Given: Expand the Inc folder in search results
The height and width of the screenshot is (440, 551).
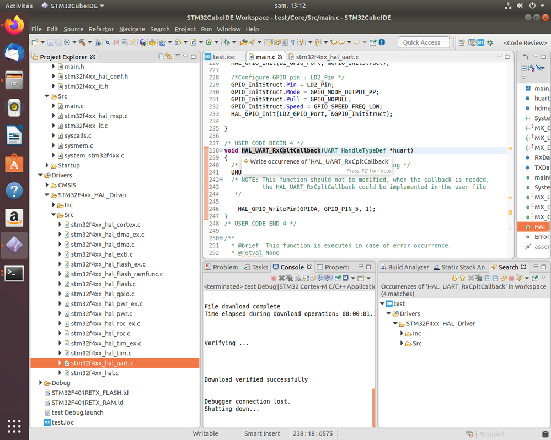Looking at the screenshot, I should click(x=403, y=333).
